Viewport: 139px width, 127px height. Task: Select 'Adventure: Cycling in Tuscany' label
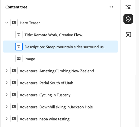click(45, 95)
